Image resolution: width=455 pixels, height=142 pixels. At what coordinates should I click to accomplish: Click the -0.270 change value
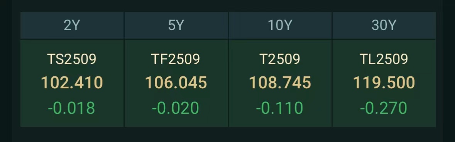pos(384,108)
